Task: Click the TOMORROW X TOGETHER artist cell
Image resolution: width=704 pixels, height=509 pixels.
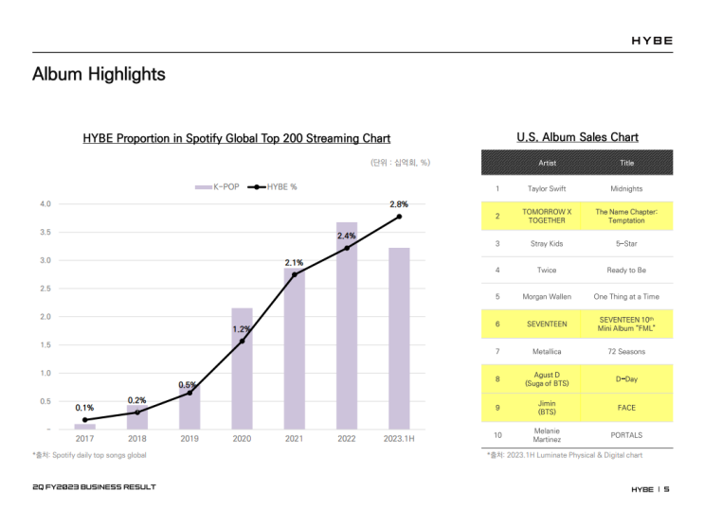Action: coord(547,216)
